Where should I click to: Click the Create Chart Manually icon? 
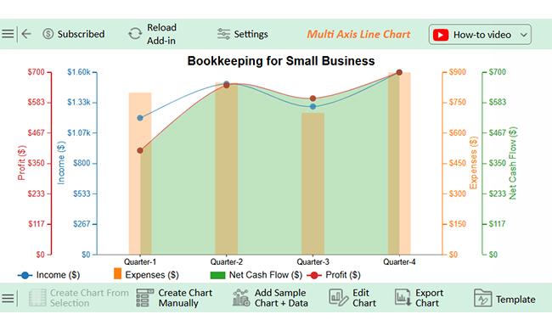[x=144, y=298]
